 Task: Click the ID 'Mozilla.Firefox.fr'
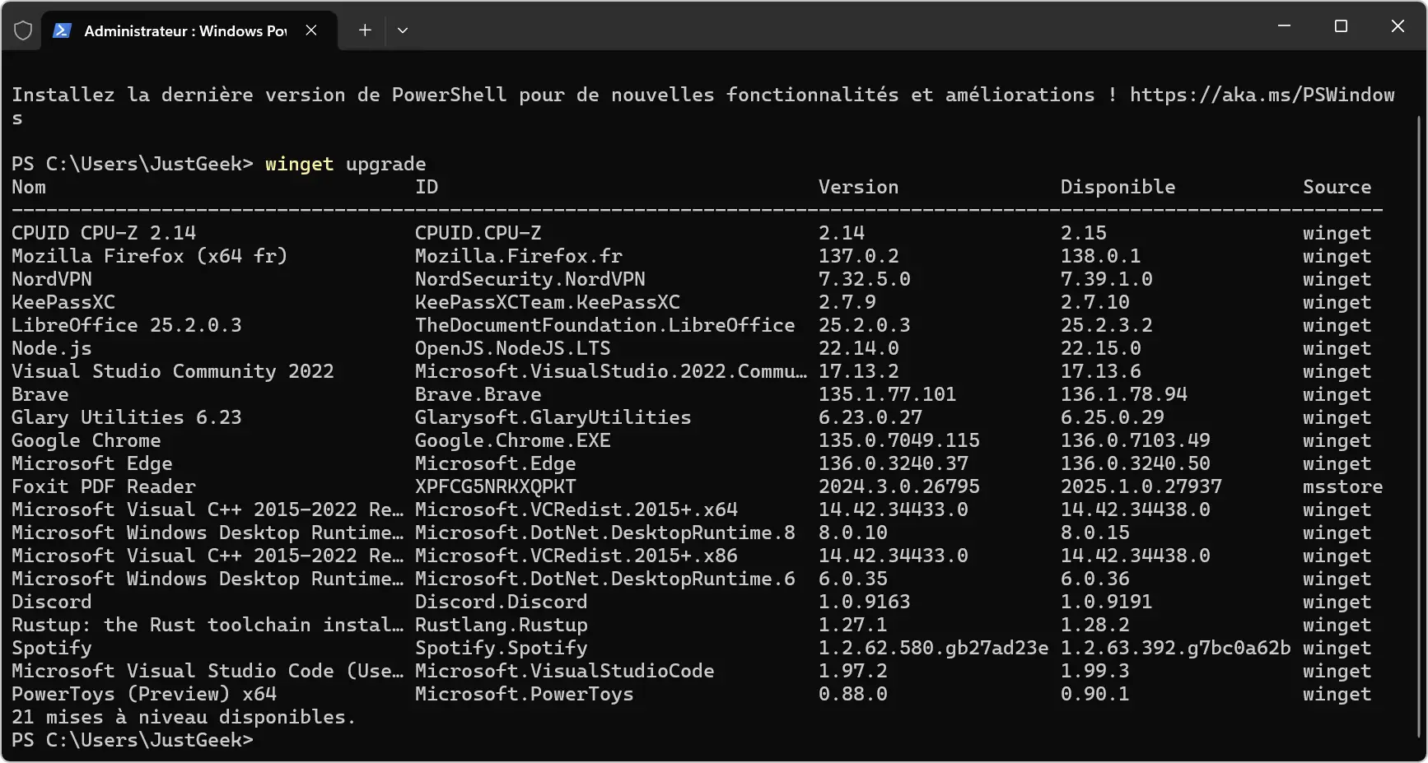point(519,256)
